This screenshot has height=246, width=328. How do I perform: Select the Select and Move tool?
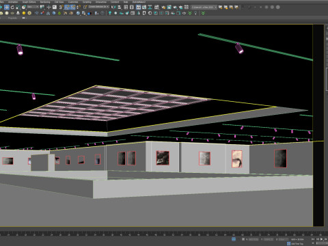(7, 7)
